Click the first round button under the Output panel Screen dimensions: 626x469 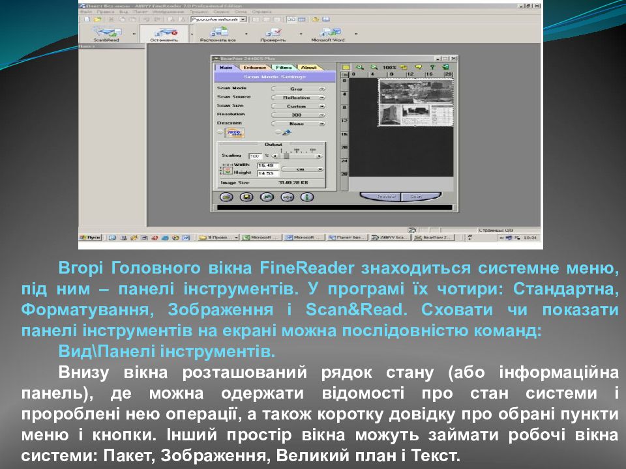[226, 197]
